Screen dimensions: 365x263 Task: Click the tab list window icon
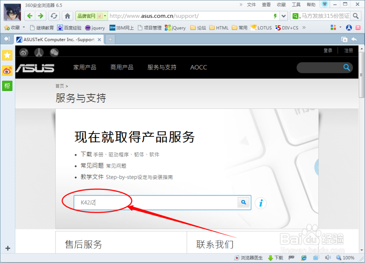(x=344, y=39)
